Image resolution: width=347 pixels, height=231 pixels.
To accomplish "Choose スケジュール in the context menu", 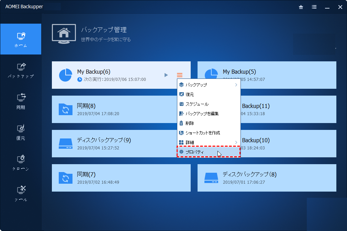I will click(209, 104).
